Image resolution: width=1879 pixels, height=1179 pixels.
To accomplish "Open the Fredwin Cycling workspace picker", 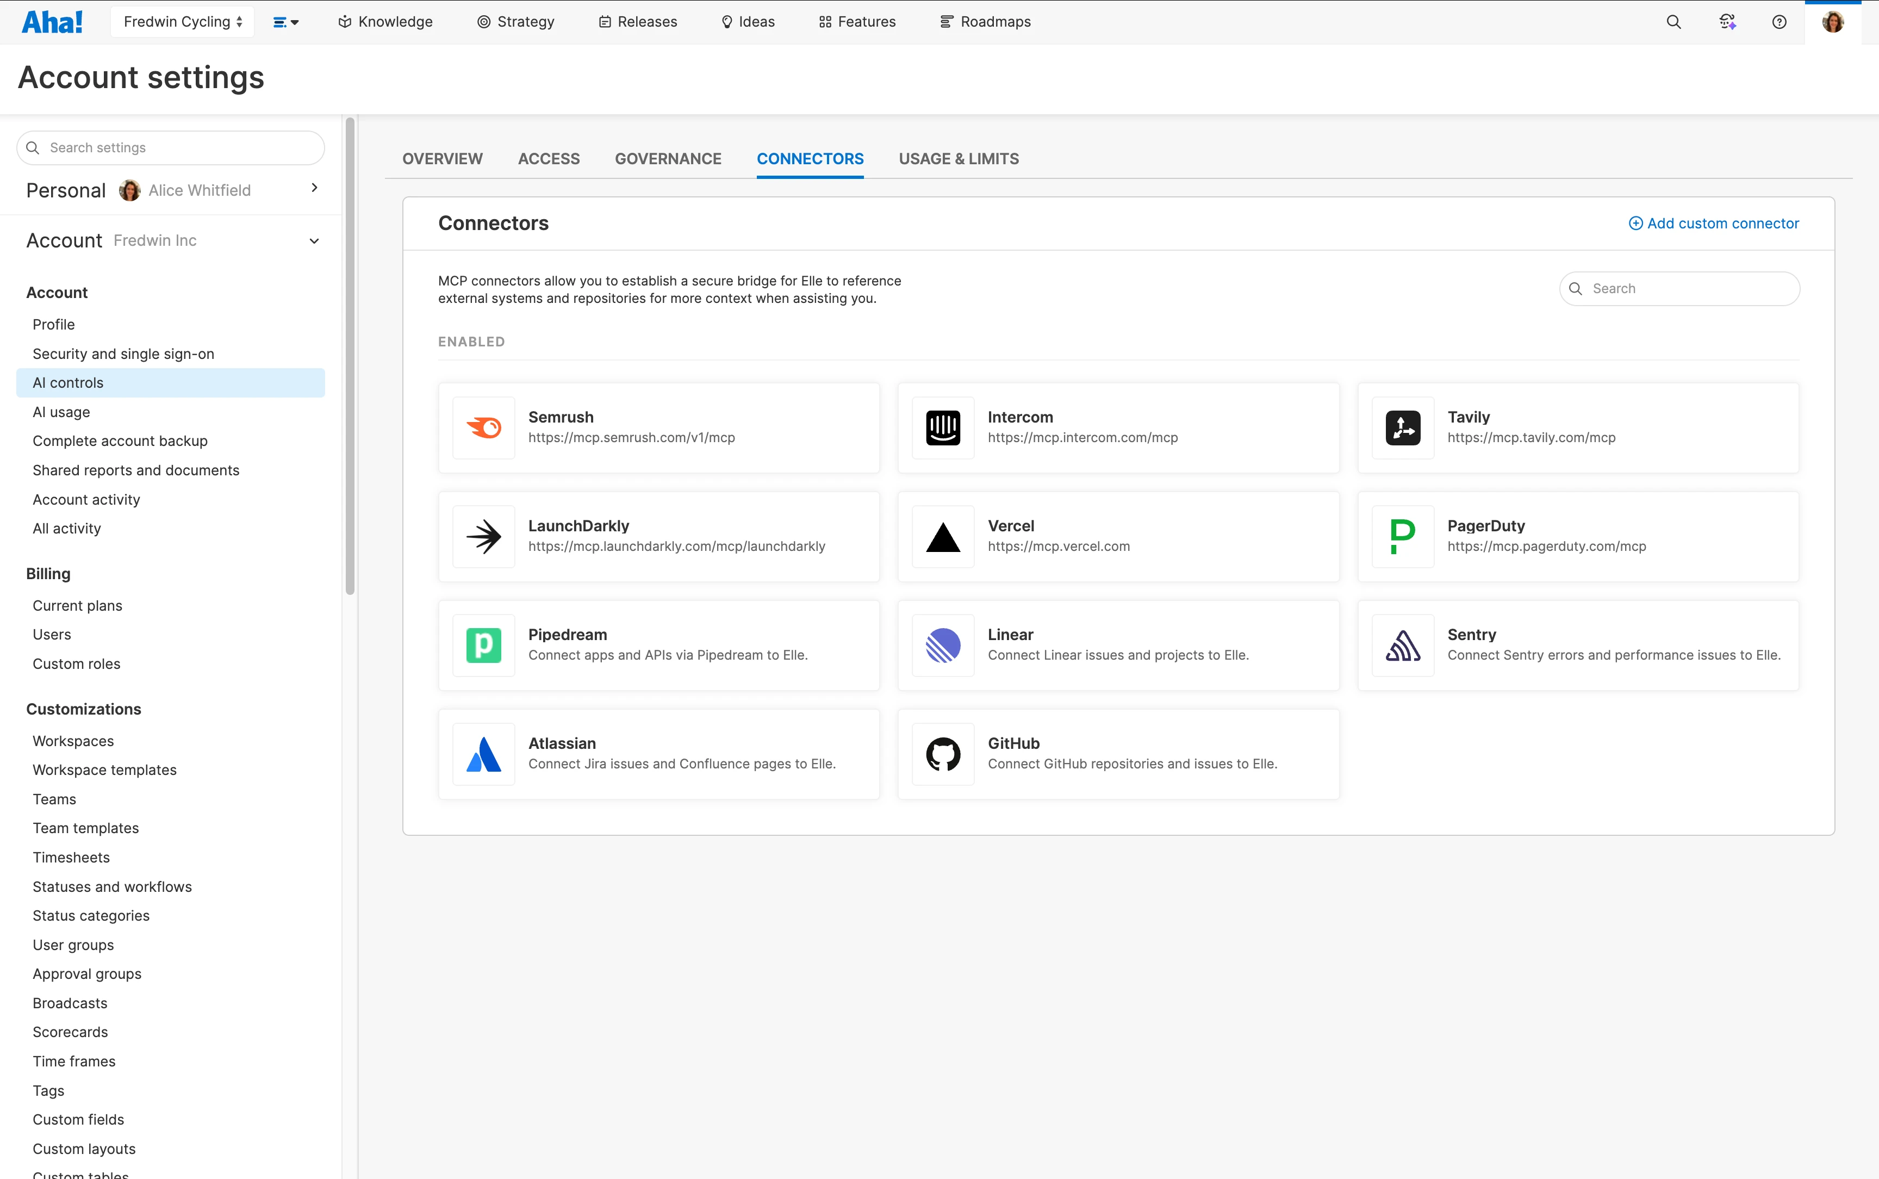I will [x=182, y=22].
